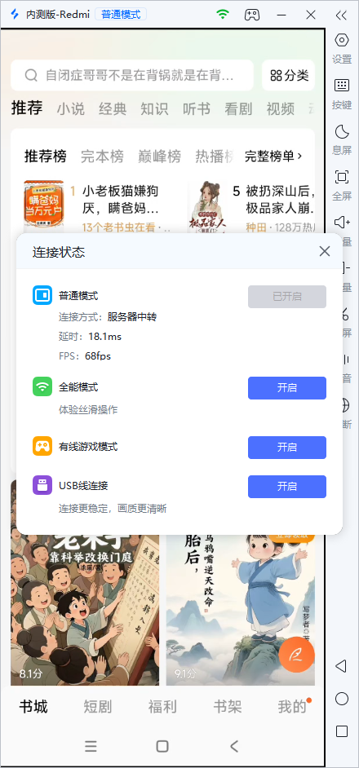359x768 pixels.
Task: Enable 有线游戏模式 with 开启 button
Action: pyautogui.click(x=287, y=447)
